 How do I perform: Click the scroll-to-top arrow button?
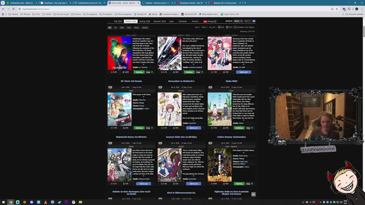[253, 194]
